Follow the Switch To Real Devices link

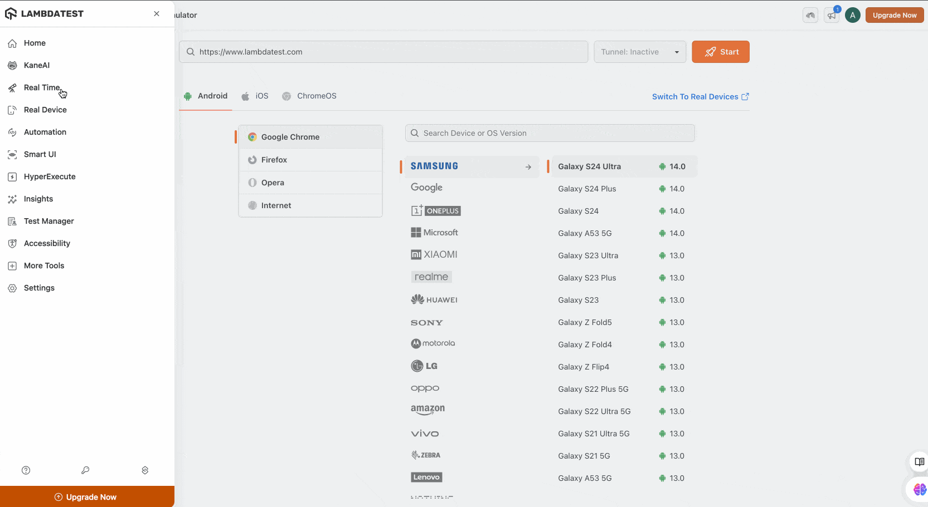coord(700,97)
